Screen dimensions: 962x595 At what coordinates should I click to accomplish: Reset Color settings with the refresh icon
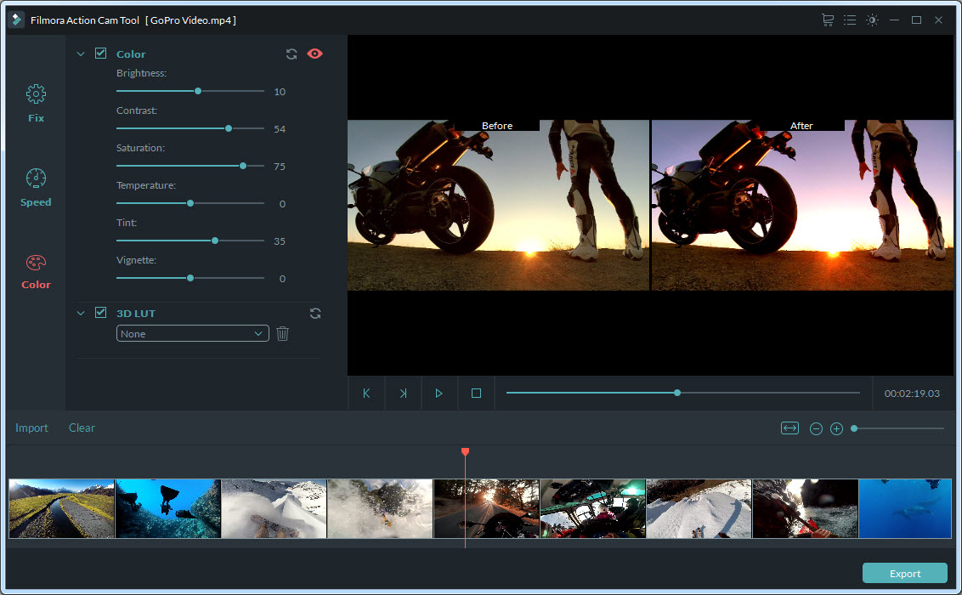coord(291,54)
